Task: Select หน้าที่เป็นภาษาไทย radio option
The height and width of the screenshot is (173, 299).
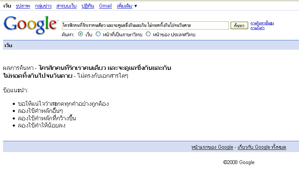Action: tap(98, 34)
